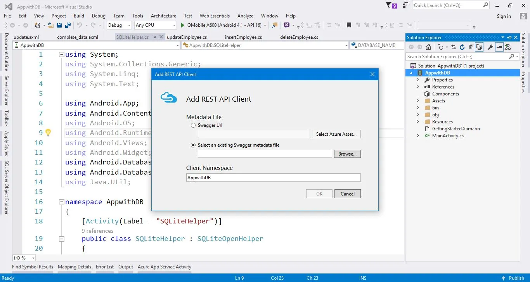This screenshot has width=530, height=282.
Task: Collapse the namespace AppwithDB code block
Action: tap(61, 202)
